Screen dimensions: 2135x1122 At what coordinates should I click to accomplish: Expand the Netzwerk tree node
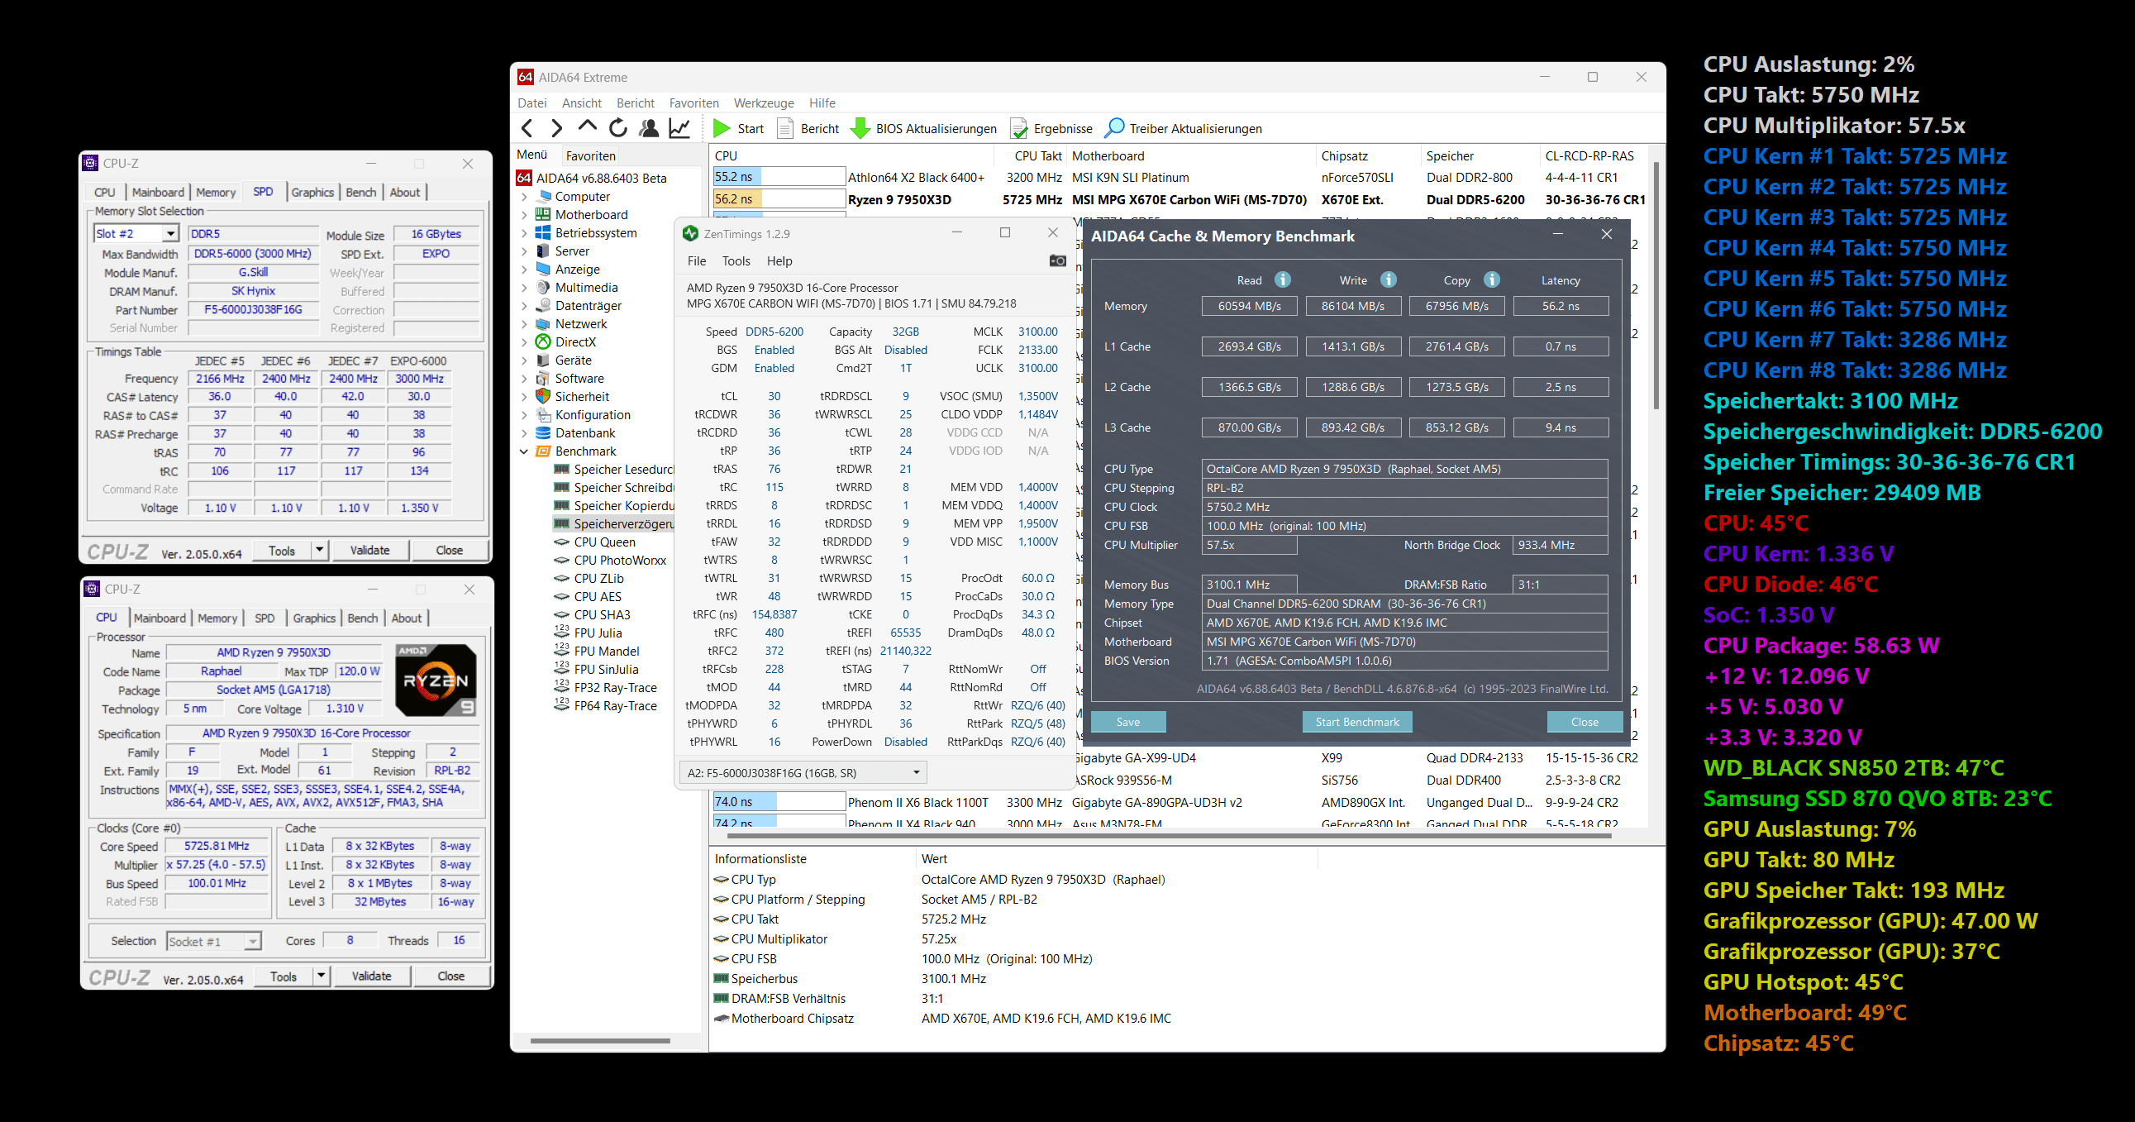(524, 324)
